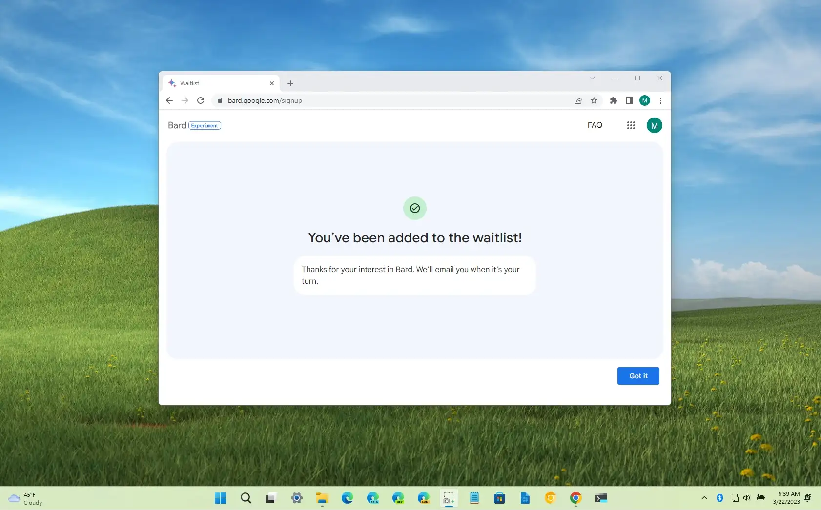
Task: Click the battery tray icon
Action: click(x=760, y=498)
